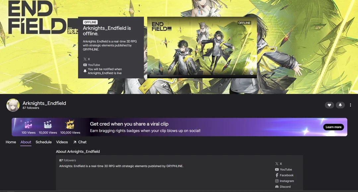The height and width of the screenshot is (192, 358).
Task: Open the Facebook social link
Action: point(284,175)
